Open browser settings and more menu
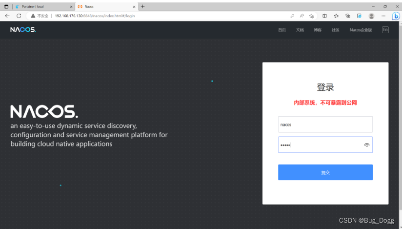Screen dimensions: 402x229 tap(383, 16)
